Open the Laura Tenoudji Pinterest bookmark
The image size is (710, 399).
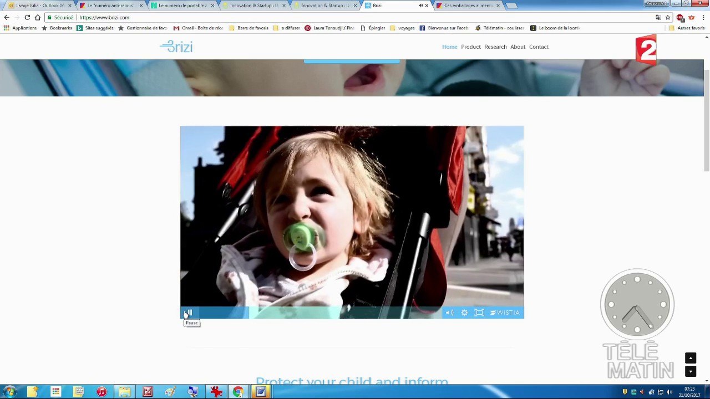pos(329,28)
